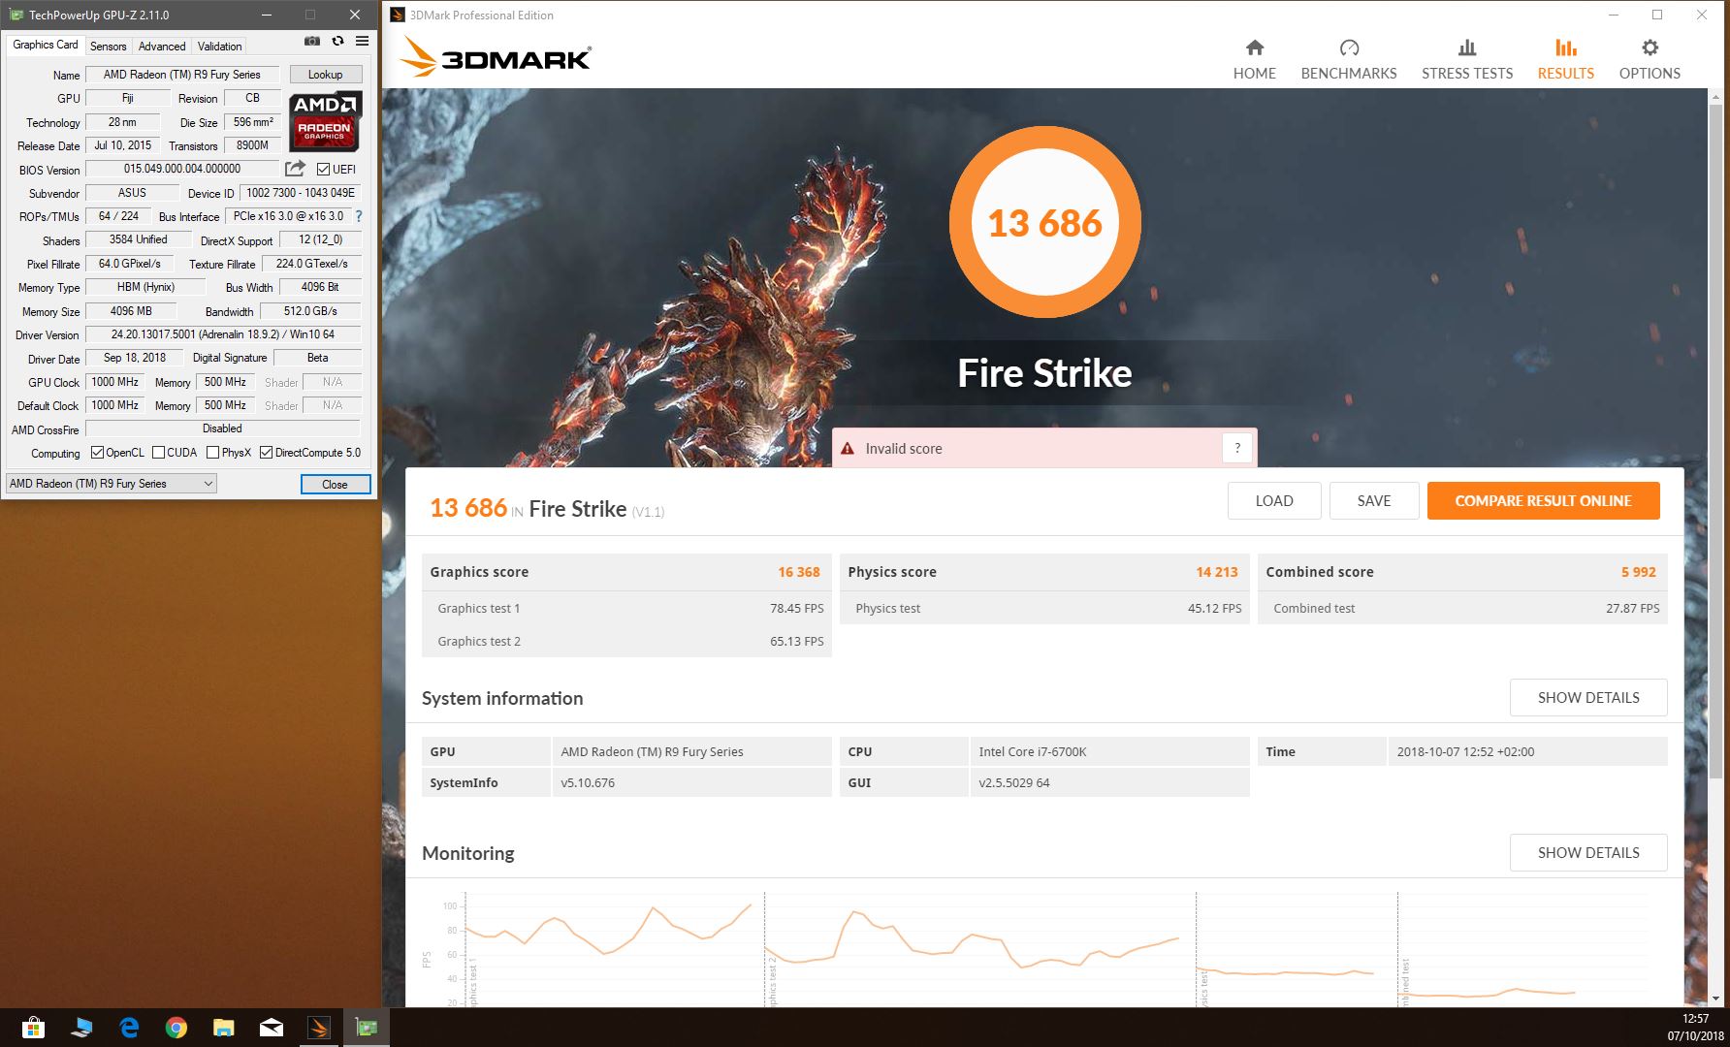Open Chrome from taskbar

176,1027
